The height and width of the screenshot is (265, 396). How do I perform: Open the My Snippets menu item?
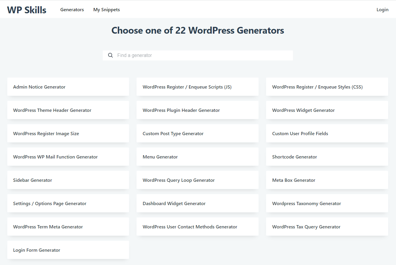[106, 9]
